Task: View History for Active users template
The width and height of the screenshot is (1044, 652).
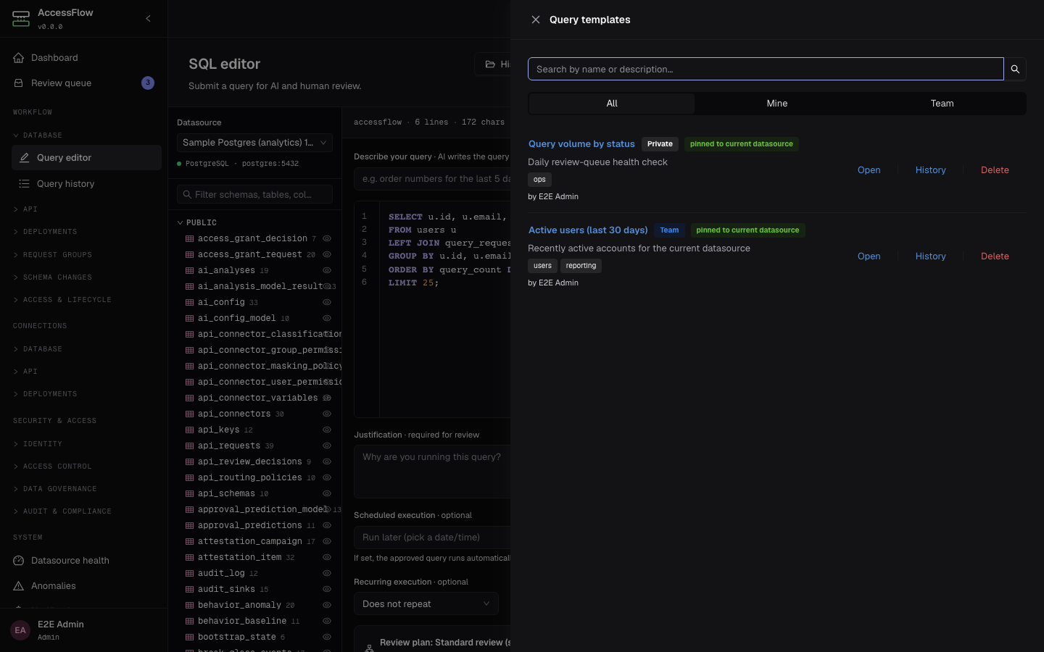Action: point(931,256)
